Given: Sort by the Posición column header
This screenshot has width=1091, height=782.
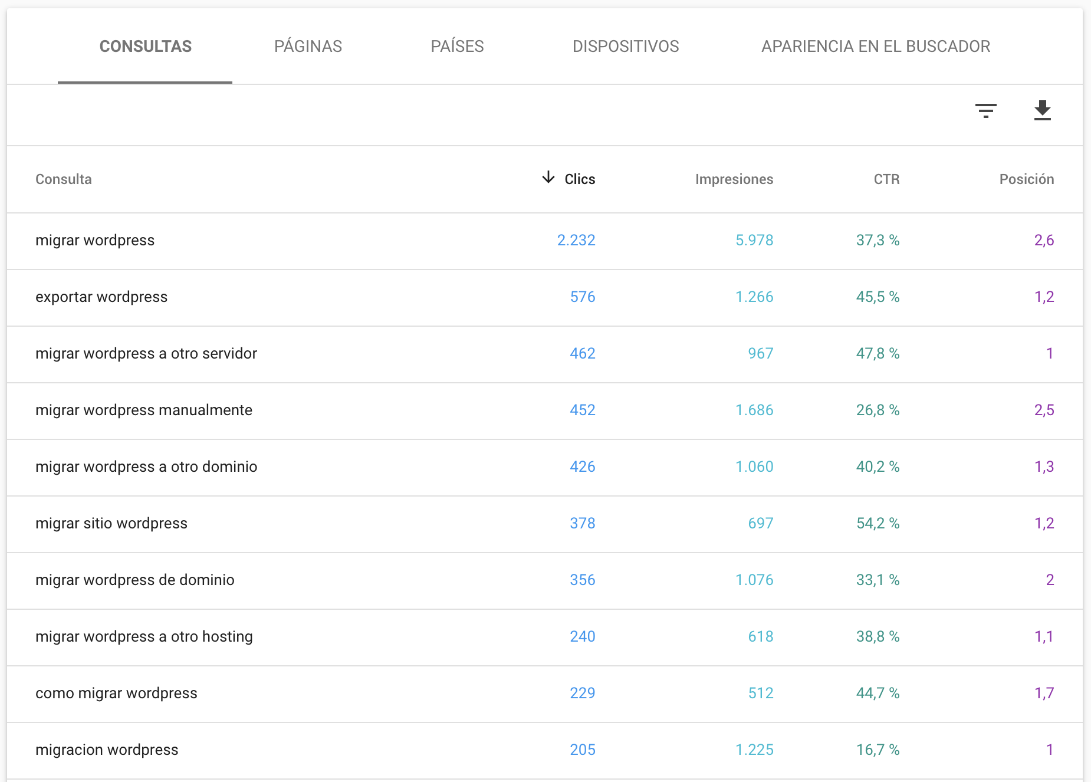Looking at the screenshot, I should pyautogui.click(x=1027, y=179).
